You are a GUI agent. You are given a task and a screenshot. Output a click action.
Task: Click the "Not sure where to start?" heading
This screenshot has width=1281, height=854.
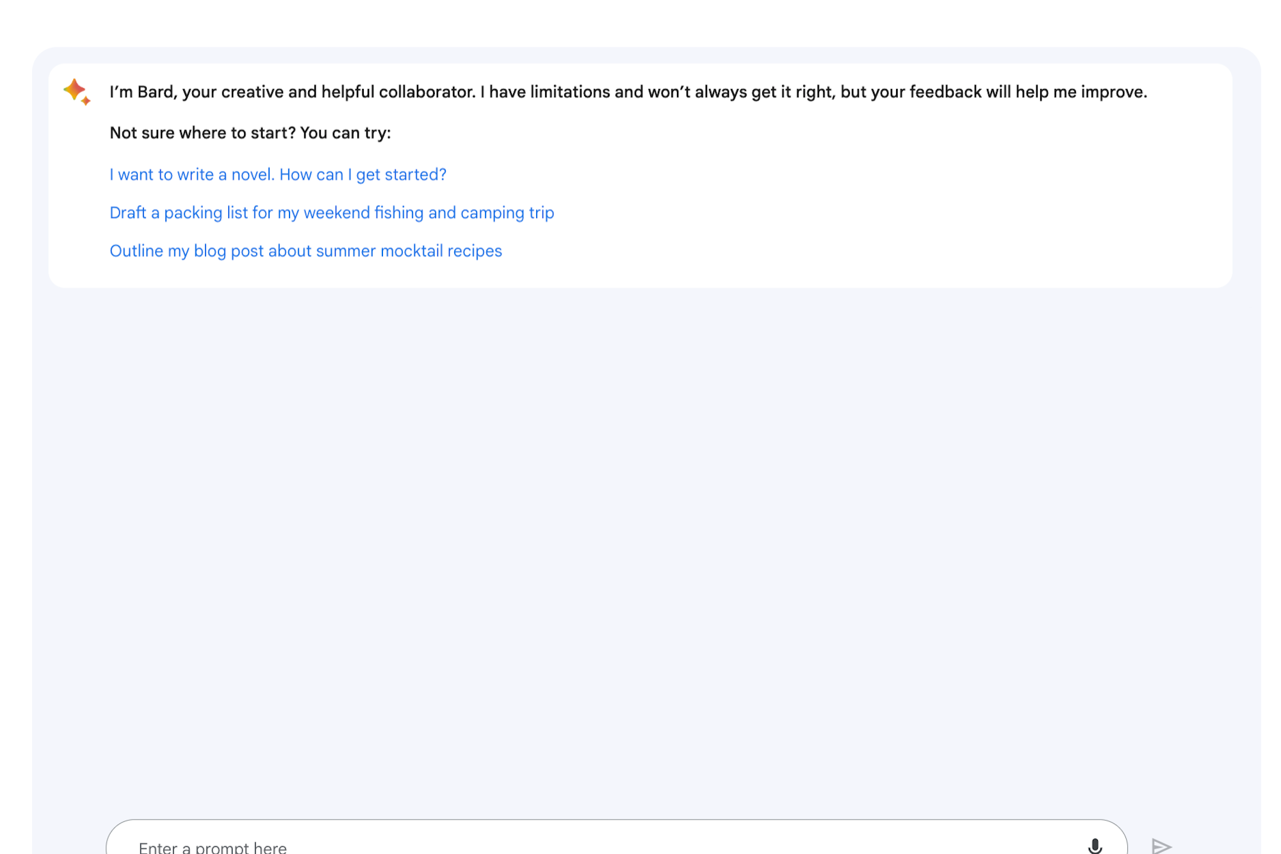(202, 133)
